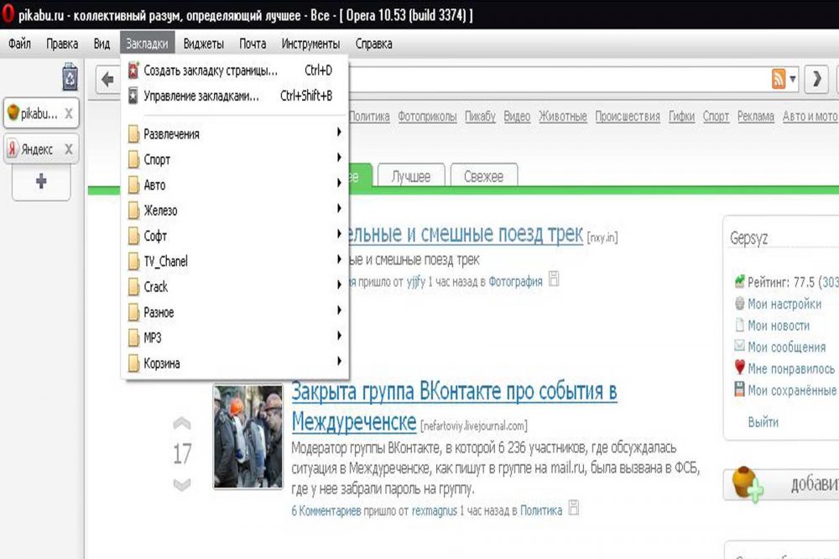Expand the Спорт bookmark folder

point(234,159)
